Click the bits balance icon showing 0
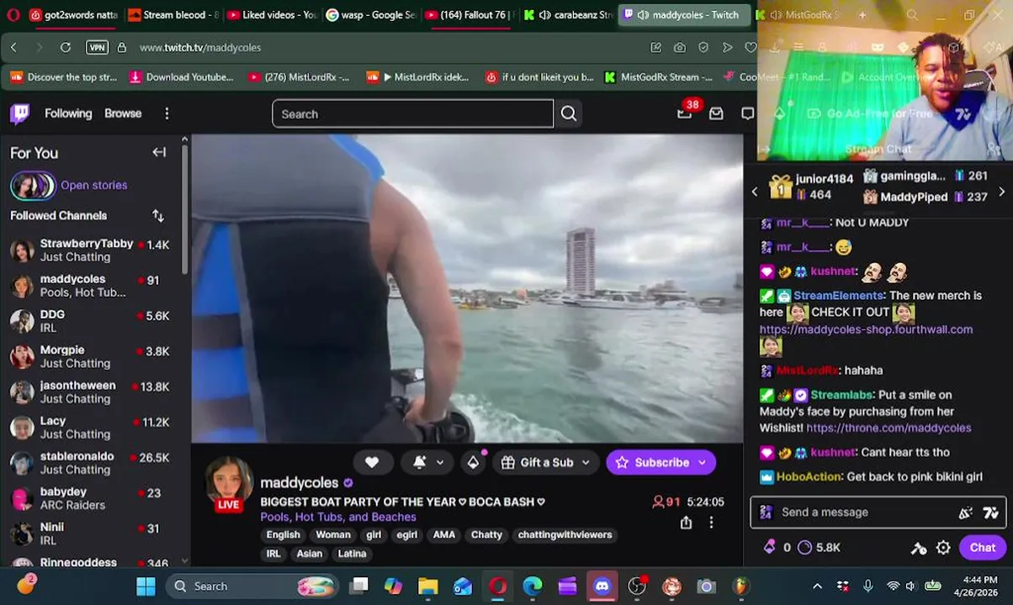 [777, 548]
